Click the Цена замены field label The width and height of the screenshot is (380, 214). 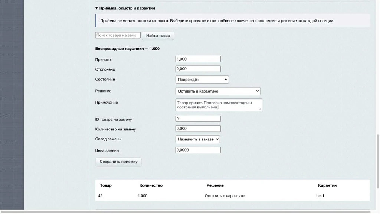pos(107,150)
